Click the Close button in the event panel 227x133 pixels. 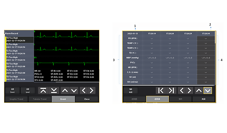[x=87, y=99]
